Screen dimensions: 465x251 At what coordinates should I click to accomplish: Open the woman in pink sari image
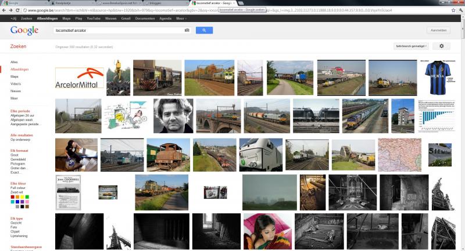click(x=267, y=231)
